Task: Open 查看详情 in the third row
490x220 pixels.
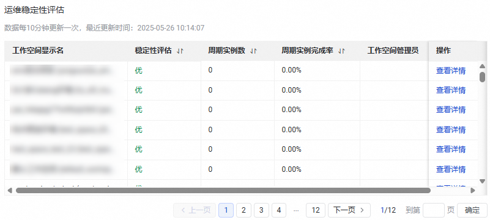Action: point(451,110)
